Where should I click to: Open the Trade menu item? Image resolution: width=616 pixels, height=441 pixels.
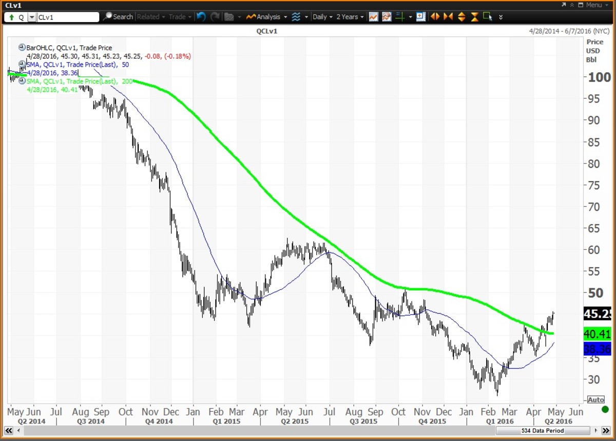(x=177, y=16)
